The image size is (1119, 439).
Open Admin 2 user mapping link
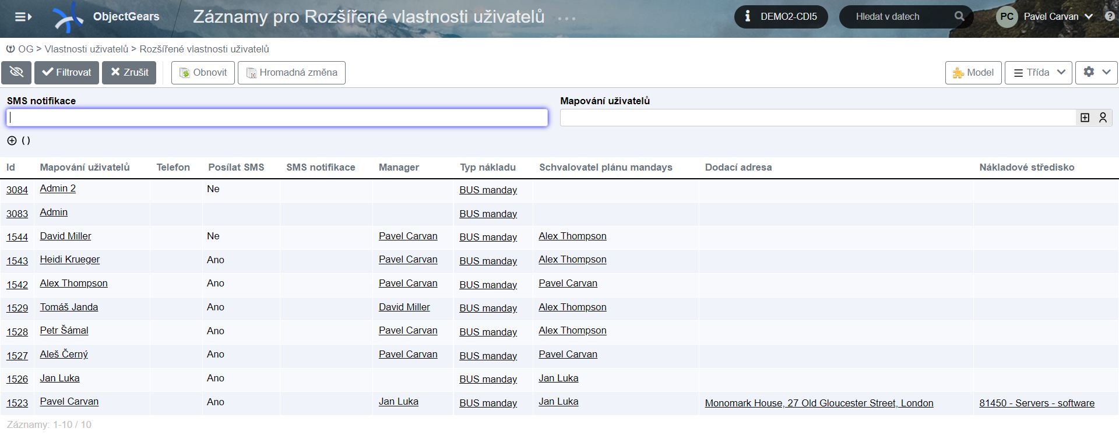[58, 189]
